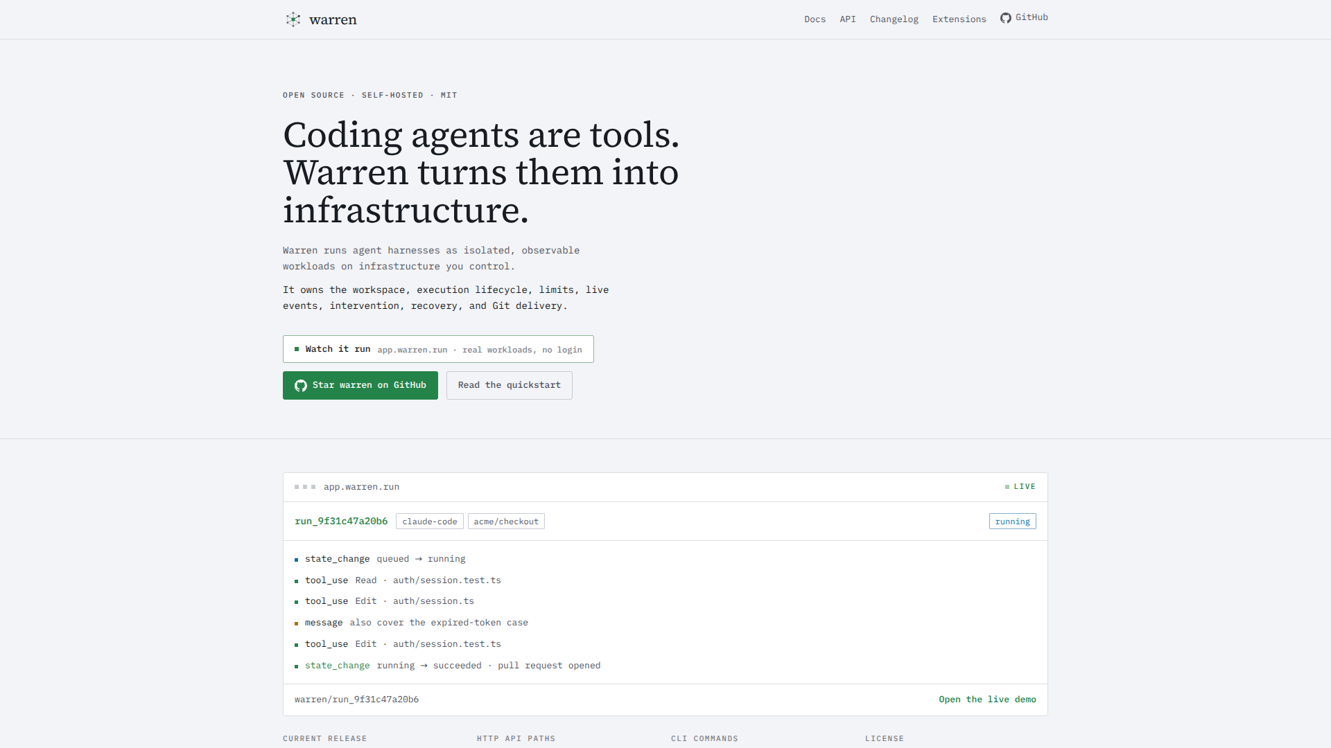Click the 'Coding agents are tools' headline
The height and width of the screenshot is (748, 1331).
point(481,172)
